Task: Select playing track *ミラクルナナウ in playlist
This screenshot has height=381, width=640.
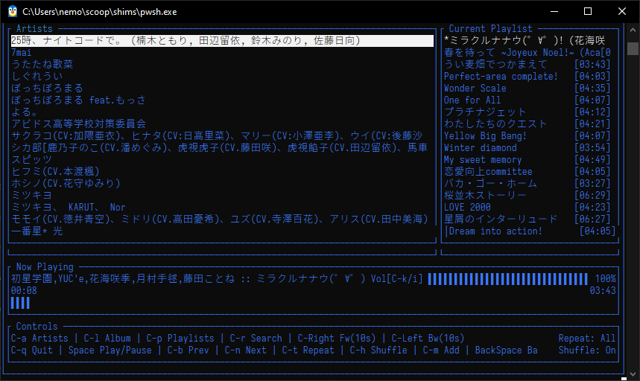Action: [525, 41]
